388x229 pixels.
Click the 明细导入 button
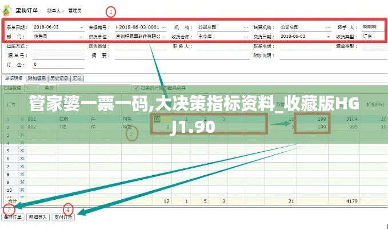tap(38, 217)
